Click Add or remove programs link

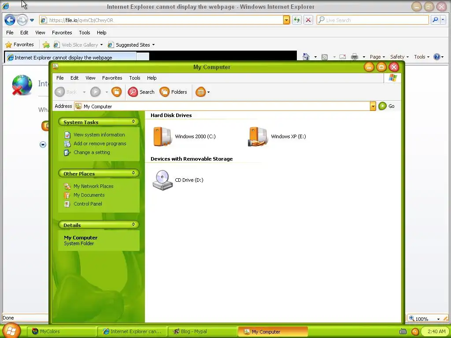coord(100,144)
